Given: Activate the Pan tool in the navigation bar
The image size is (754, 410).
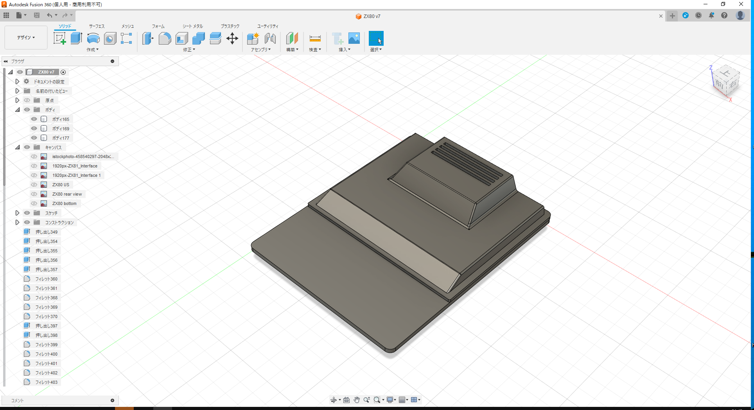Looking at the screenshot, I should (356, 399).
